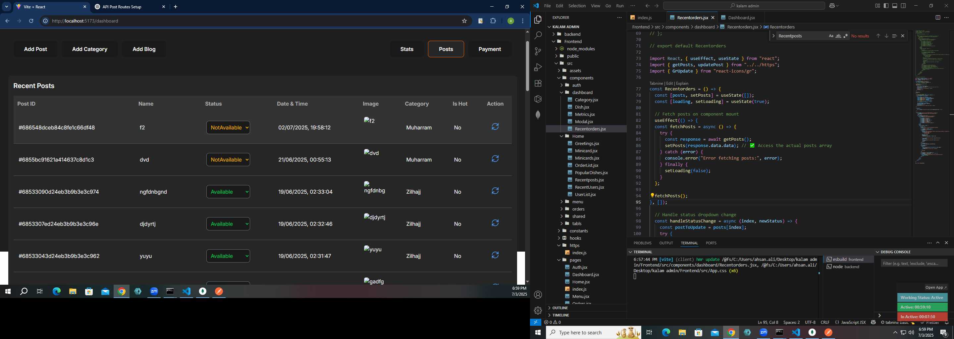954x339 pixels.
Task: Open Manage gear icon in VS Code
Action: 538,311
